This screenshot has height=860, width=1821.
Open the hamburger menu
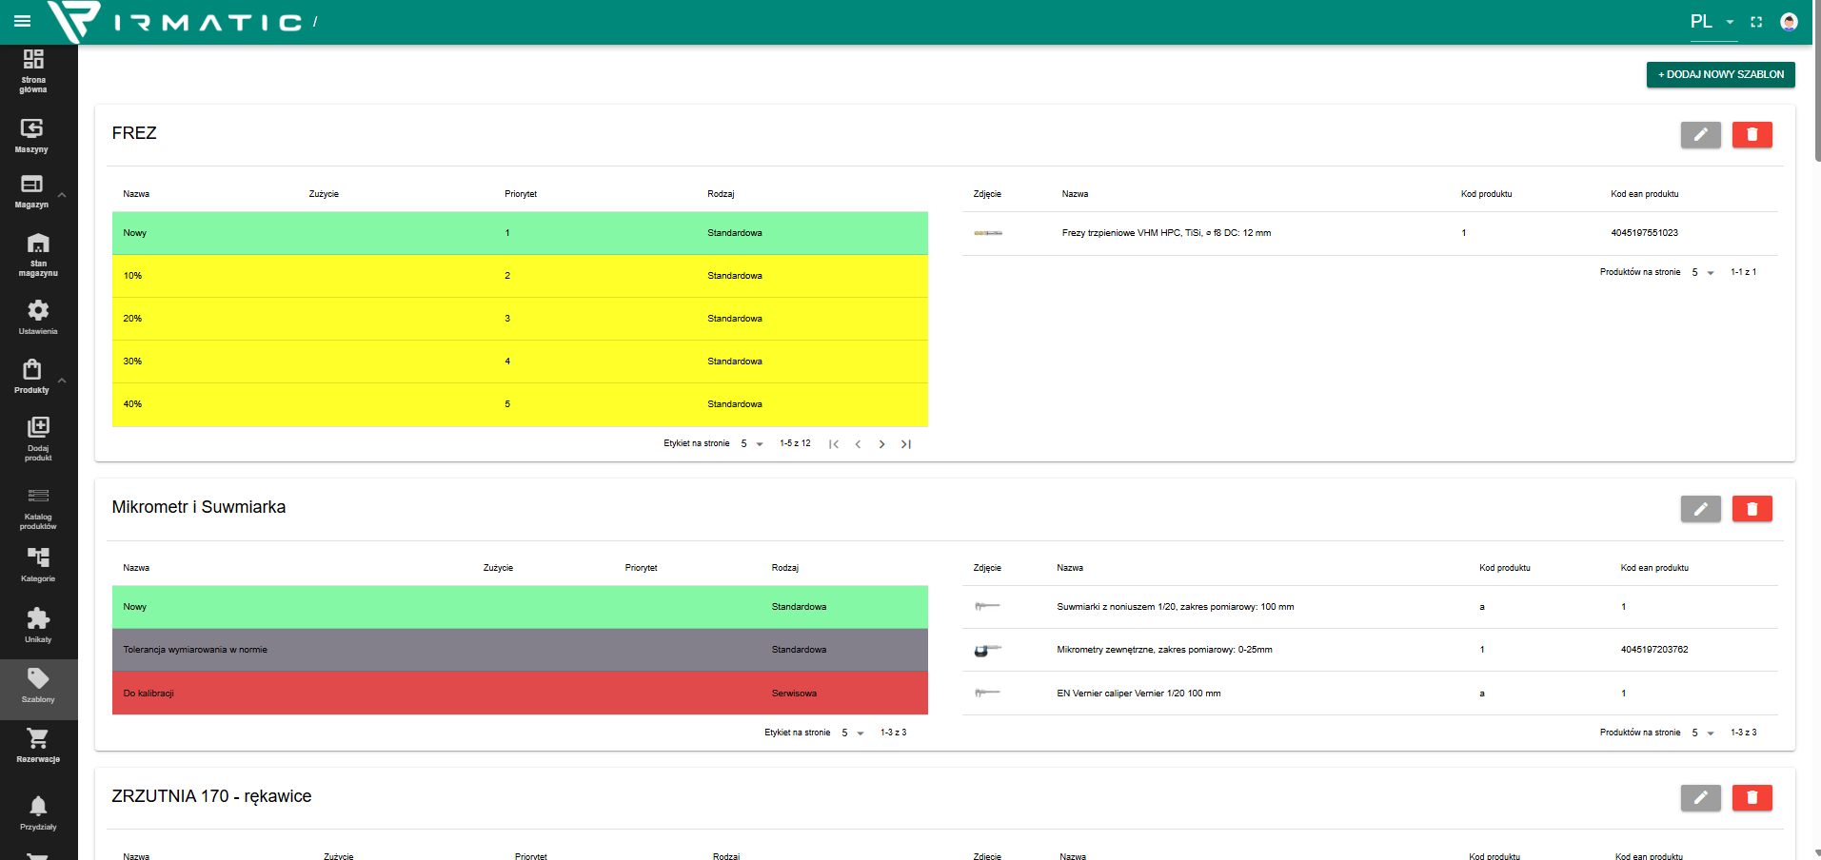[x=22, y=21]
